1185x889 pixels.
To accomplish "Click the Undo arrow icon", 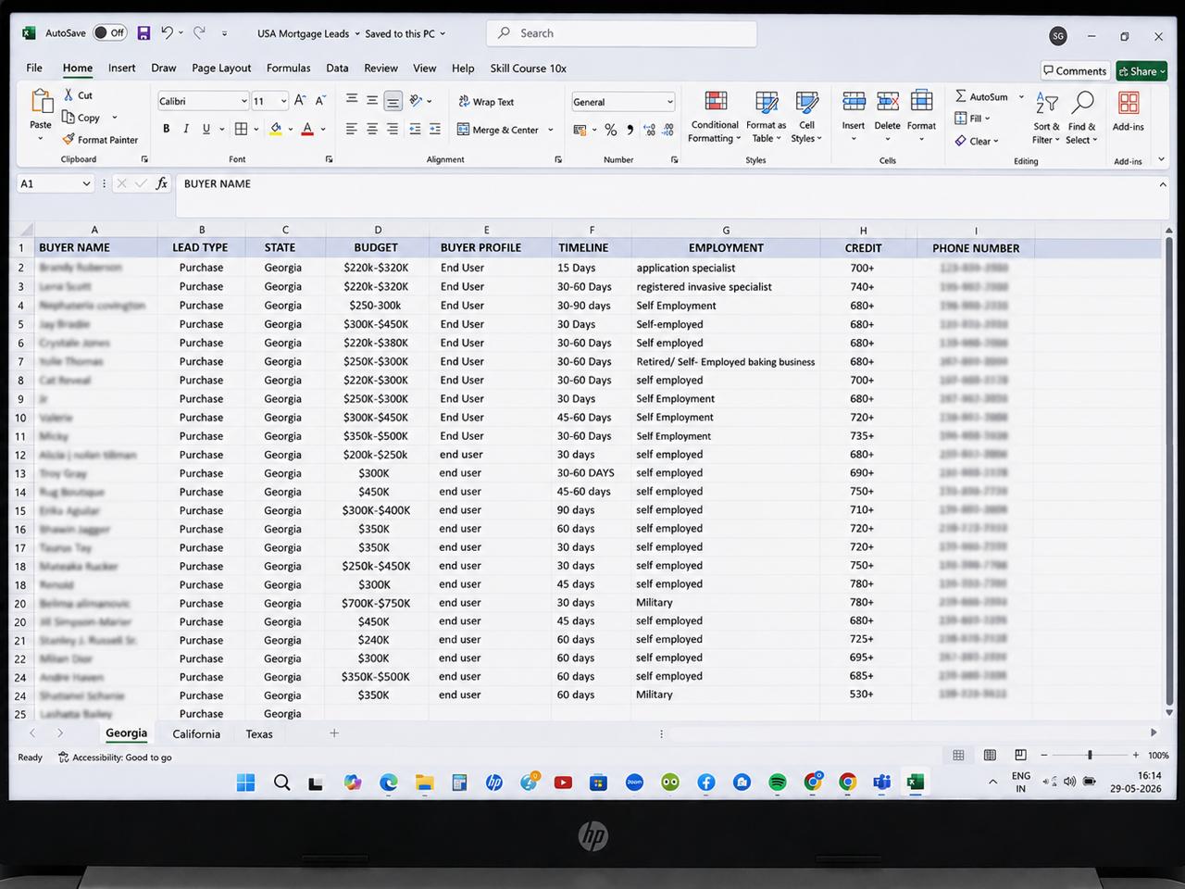I will (x=167, y=32).
